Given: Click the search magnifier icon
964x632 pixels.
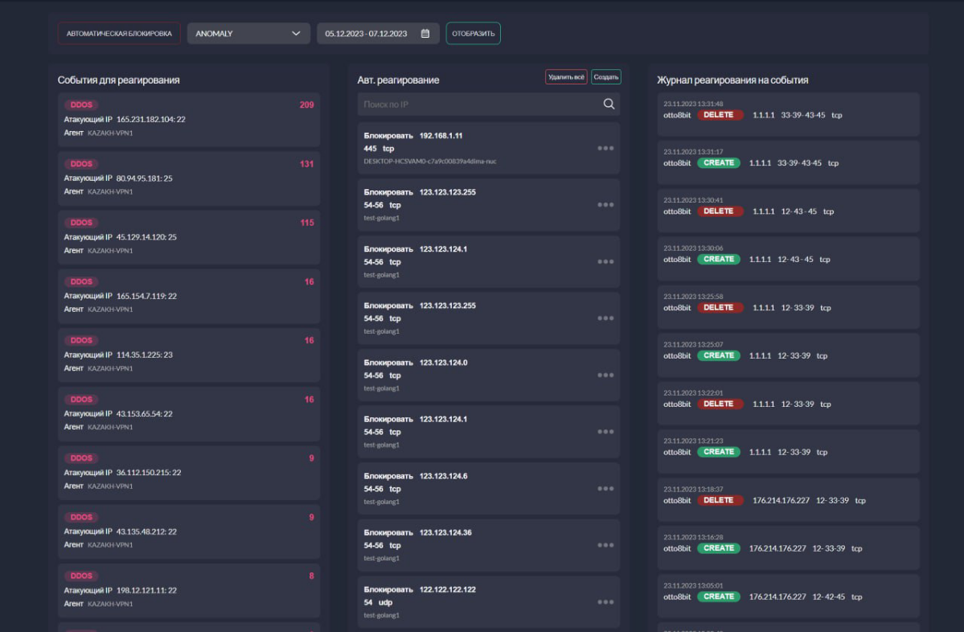Looking at the screenshot, I should [609, 104].
